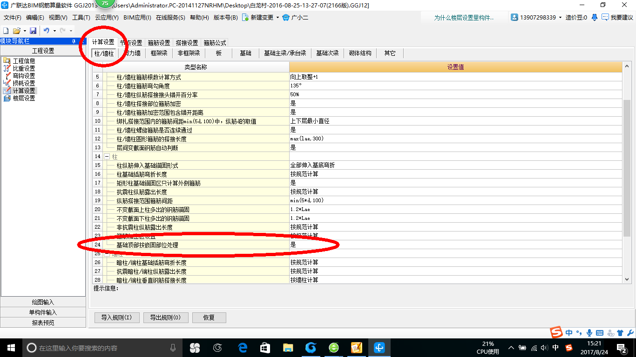Open the 在线服务(S) menu
The image size is (636, 357).
[x=170, y=18]
